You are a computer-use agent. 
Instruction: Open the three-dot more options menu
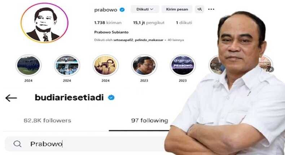(x=211, y=9)
